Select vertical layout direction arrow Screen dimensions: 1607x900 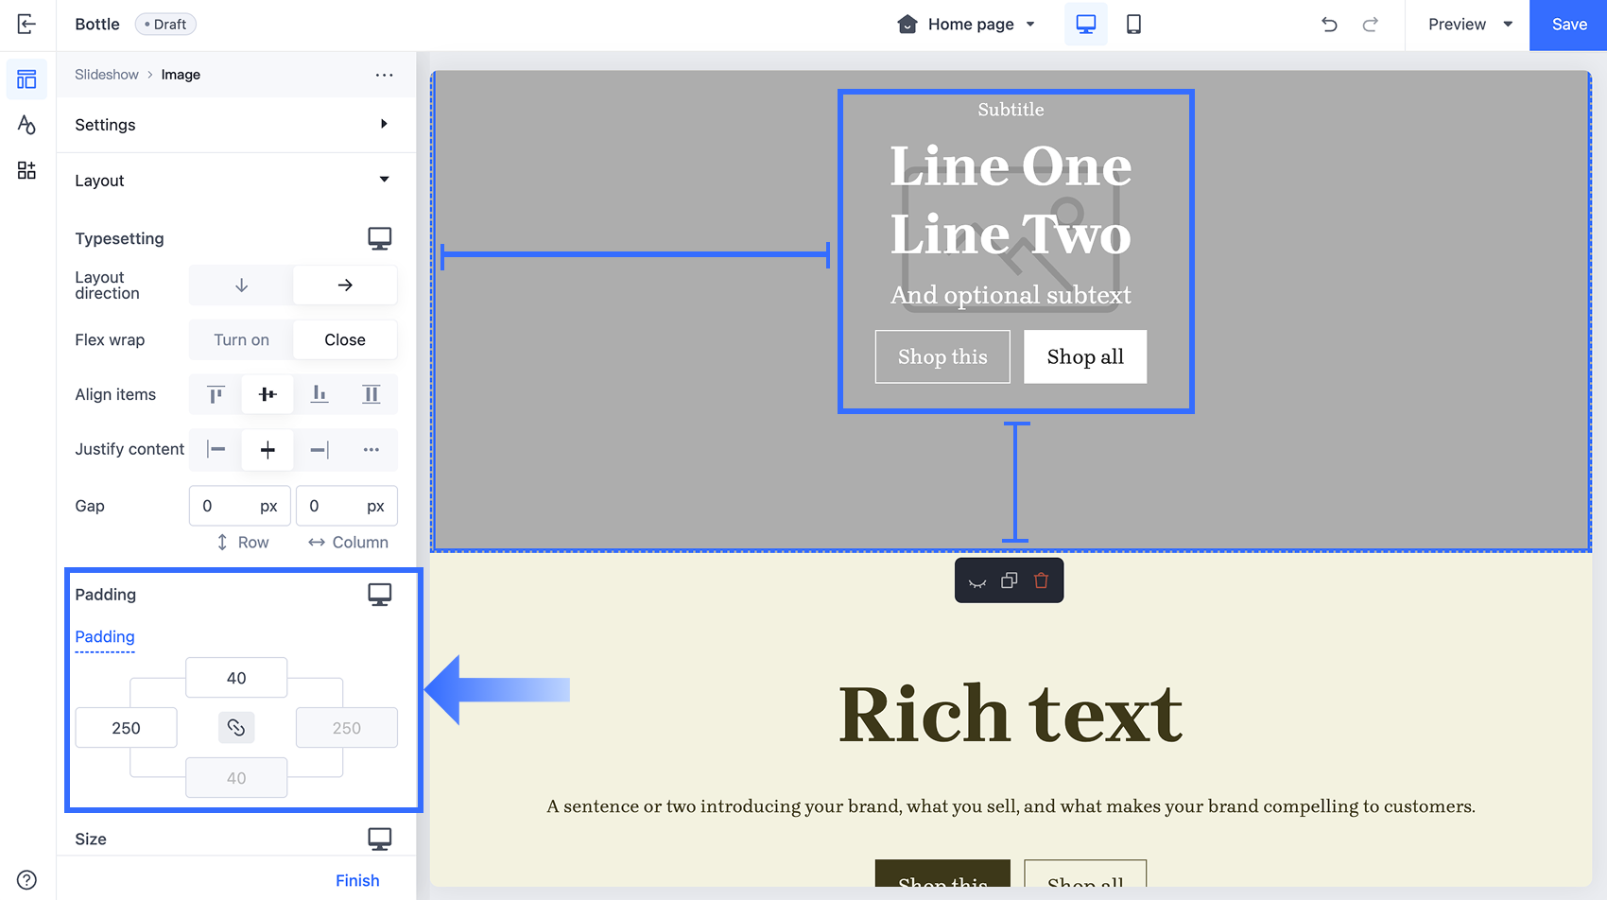click(241, 285)
